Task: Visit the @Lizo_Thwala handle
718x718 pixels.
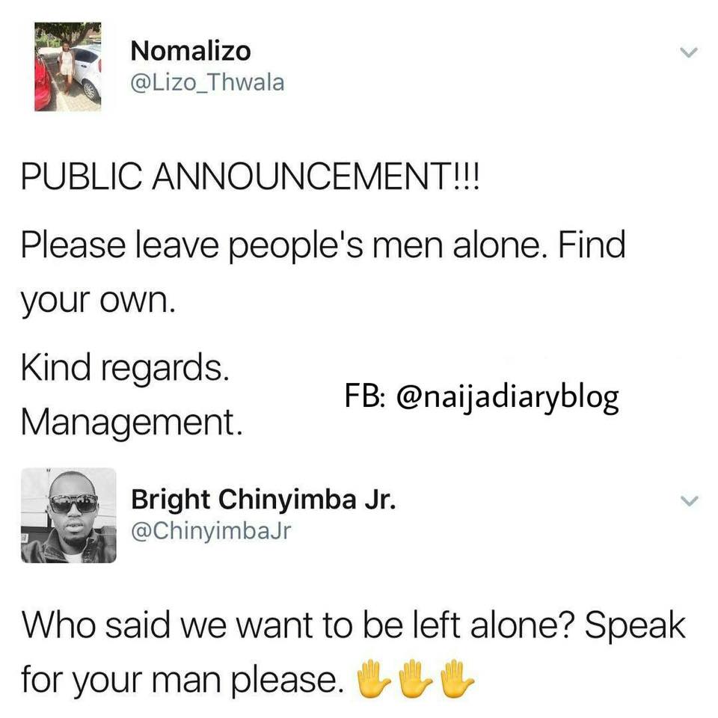Action: (207, 83)
